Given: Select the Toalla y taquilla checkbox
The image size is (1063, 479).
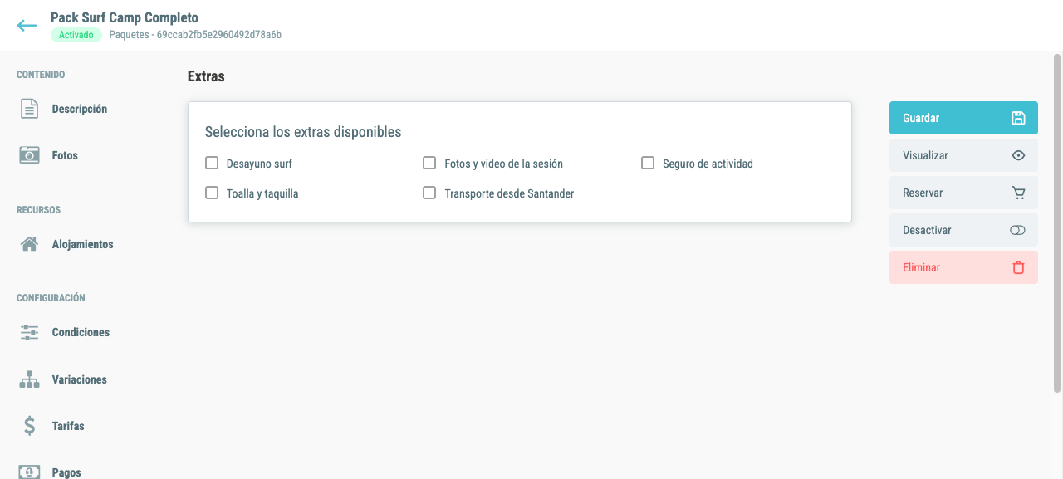Looking at the screenshot, I should [212, 193].
